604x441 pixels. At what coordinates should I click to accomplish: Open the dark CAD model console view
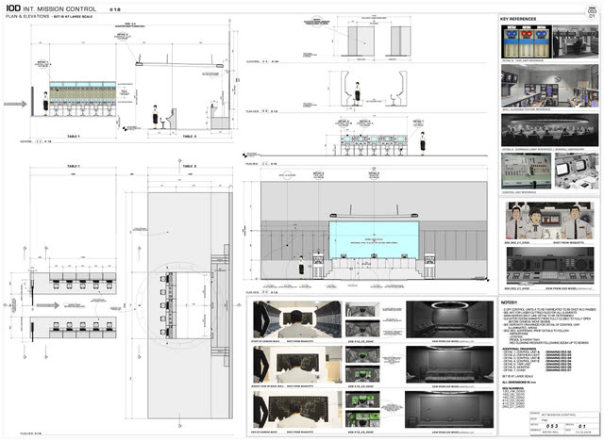coord(549,266)
